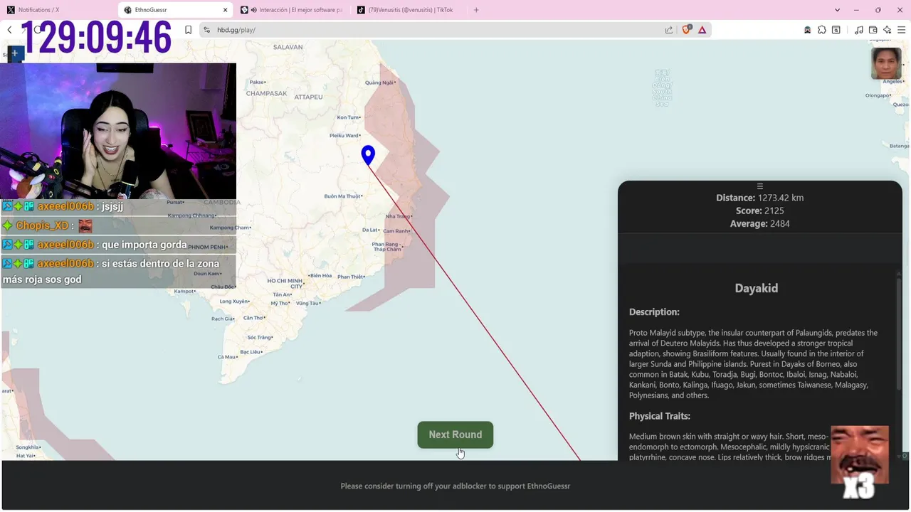Click the streamer webcam overlay
Viewport: 911px width, 512px height.
[x=118, y=131]
